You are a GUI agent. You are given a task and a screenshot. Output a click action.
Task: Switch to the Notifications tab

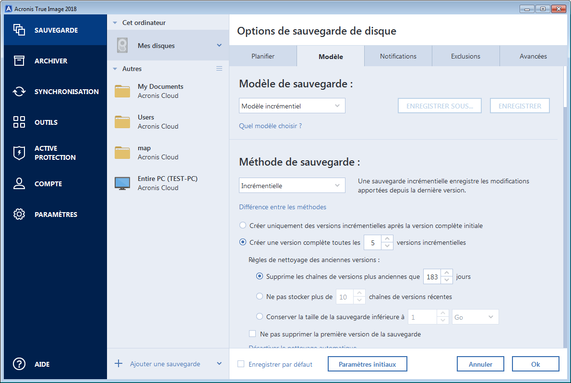(398, 56)
